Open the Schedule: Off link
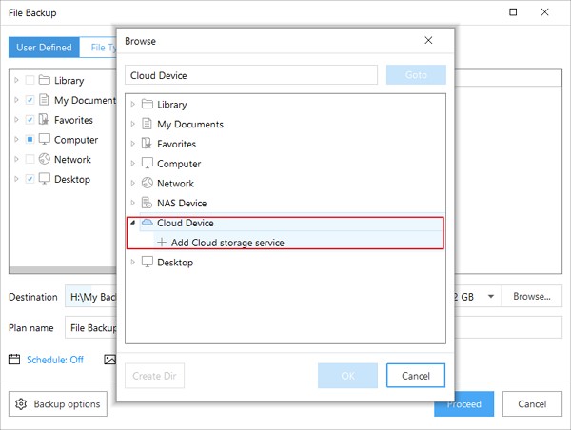Viewport: 571px width, 430px height. tap(55, 360)
